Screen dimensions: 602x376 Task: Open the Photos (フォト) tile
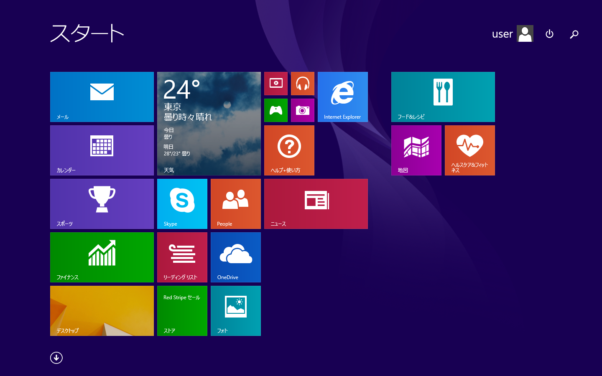tap(236, 311)
